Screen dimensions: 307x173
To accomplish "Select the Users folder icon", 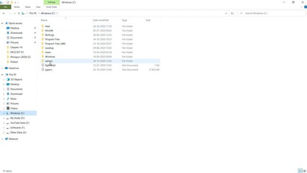I will [x=43, y=52].
